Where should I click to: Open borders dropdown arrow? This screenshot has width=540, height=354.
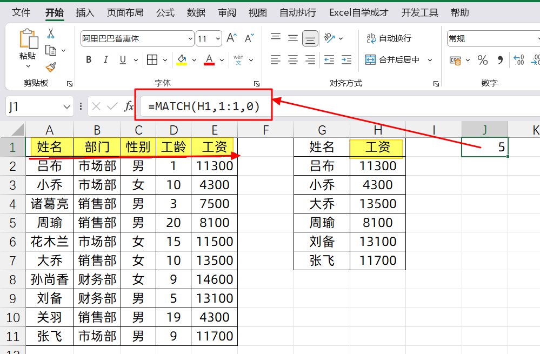(x=165, y=60)
